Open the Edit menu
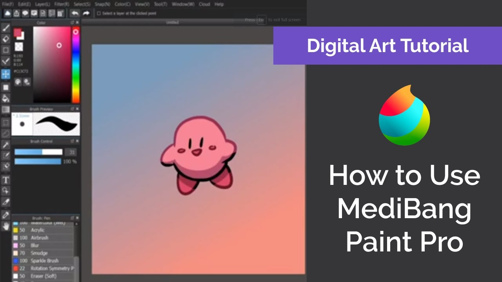 pyautogui.click(x=24, y=4)
